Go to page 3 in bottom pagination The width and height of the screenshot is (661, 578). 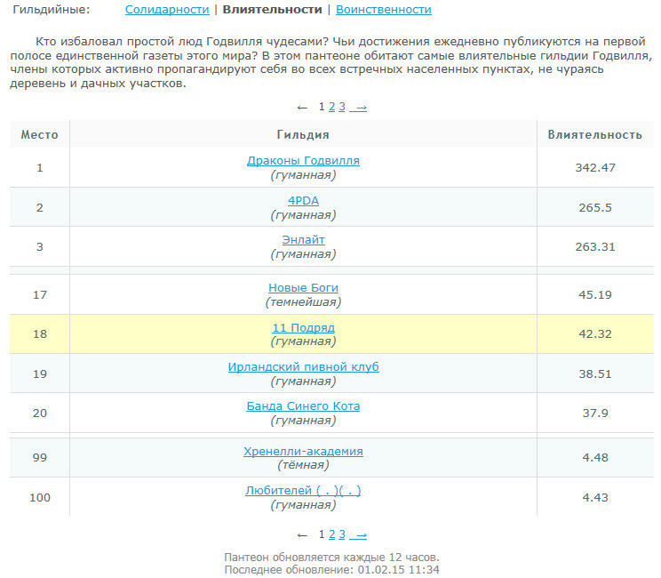point(342,535)
